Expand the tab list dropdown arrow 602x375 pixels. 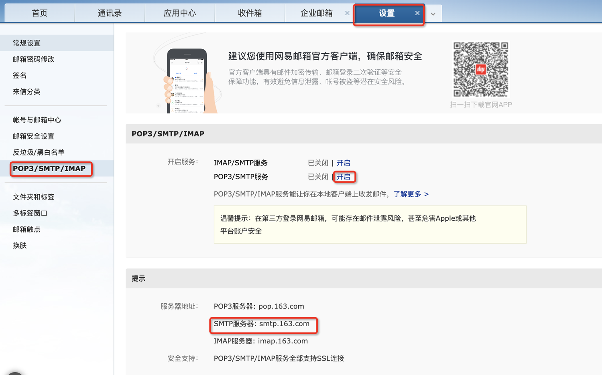pos(433,14)
